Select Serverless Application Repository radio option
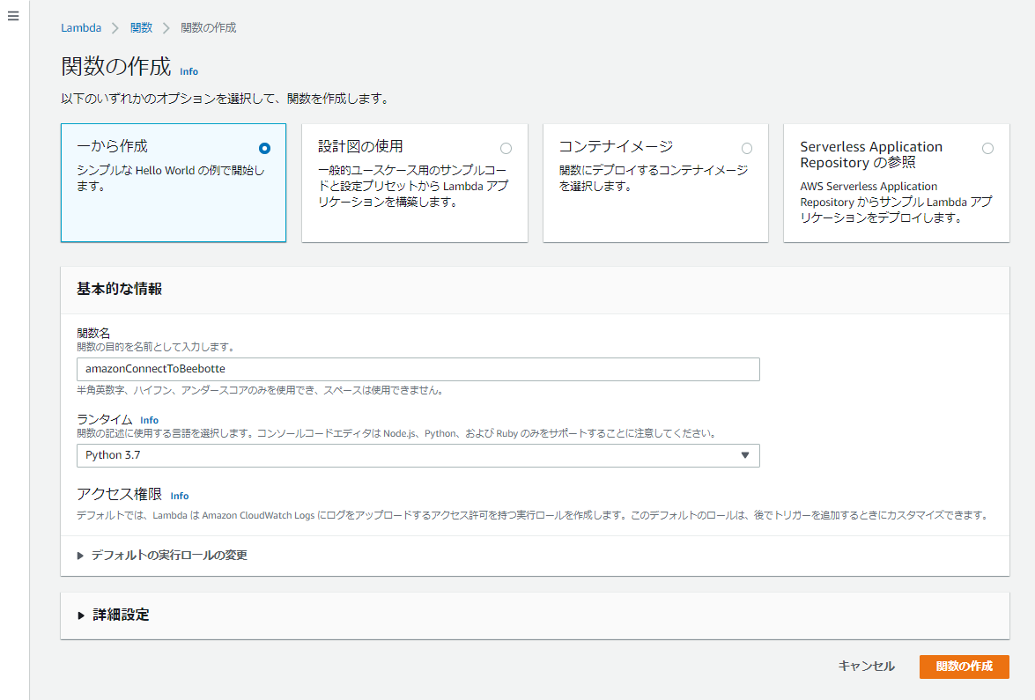Screen dimensions: 1035x700 point(987,149)
